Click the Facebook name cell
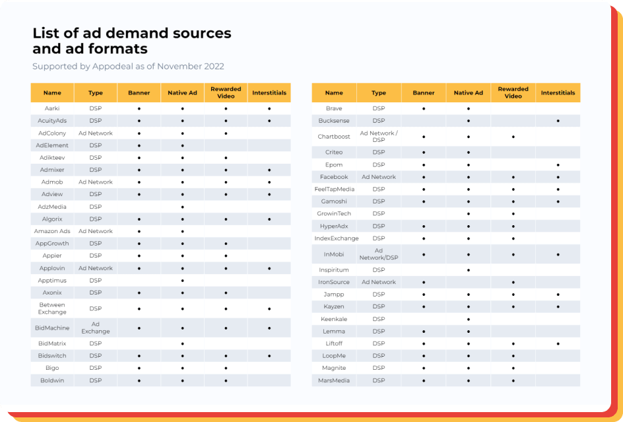 pyautogui.click(x=334, y=177)
